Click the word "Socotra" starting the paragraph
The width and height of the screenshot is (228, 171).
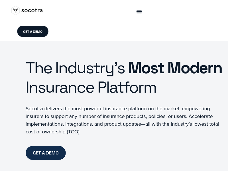(34, 109)
